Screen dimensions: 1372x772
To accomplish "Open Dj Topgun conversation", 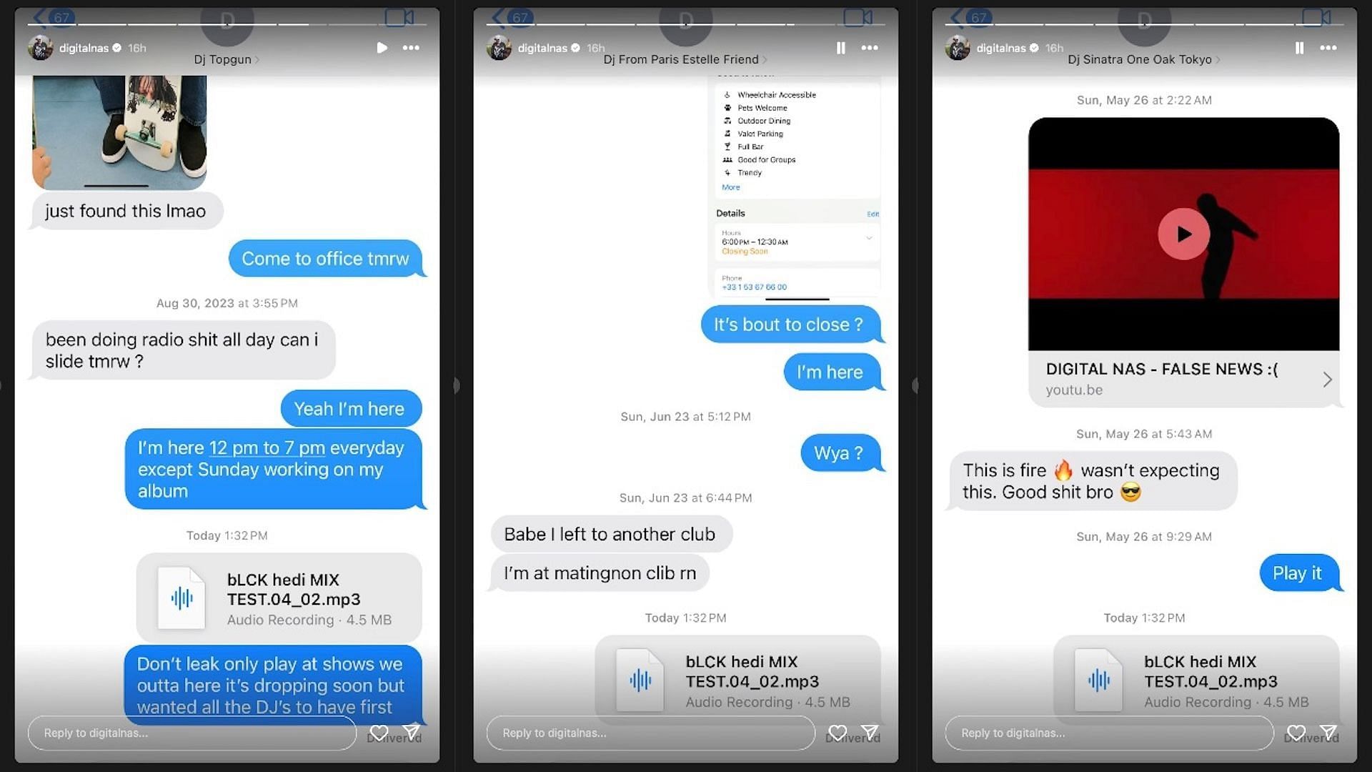I will pos(219,59).
